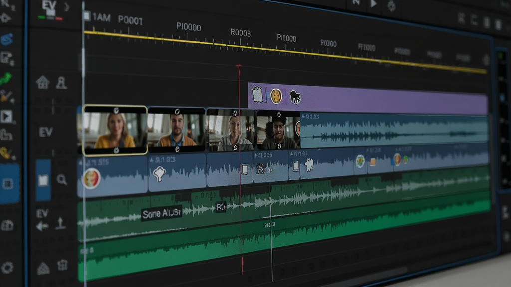Click the R0003 ruler label
This screenshot has width=511, height=287.
tap(240, 33)
